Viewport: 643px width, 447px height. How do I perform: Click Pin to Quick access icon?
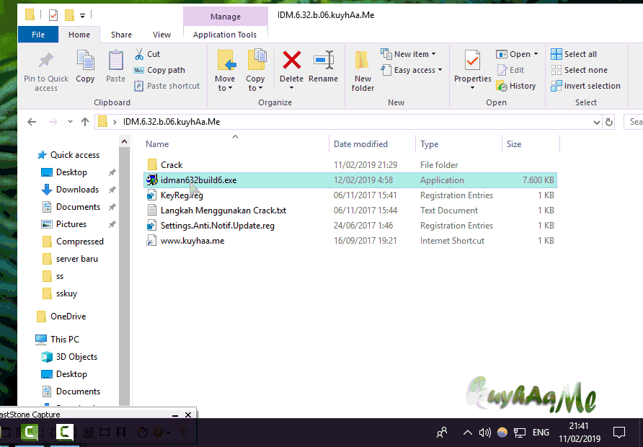[46, 61]
